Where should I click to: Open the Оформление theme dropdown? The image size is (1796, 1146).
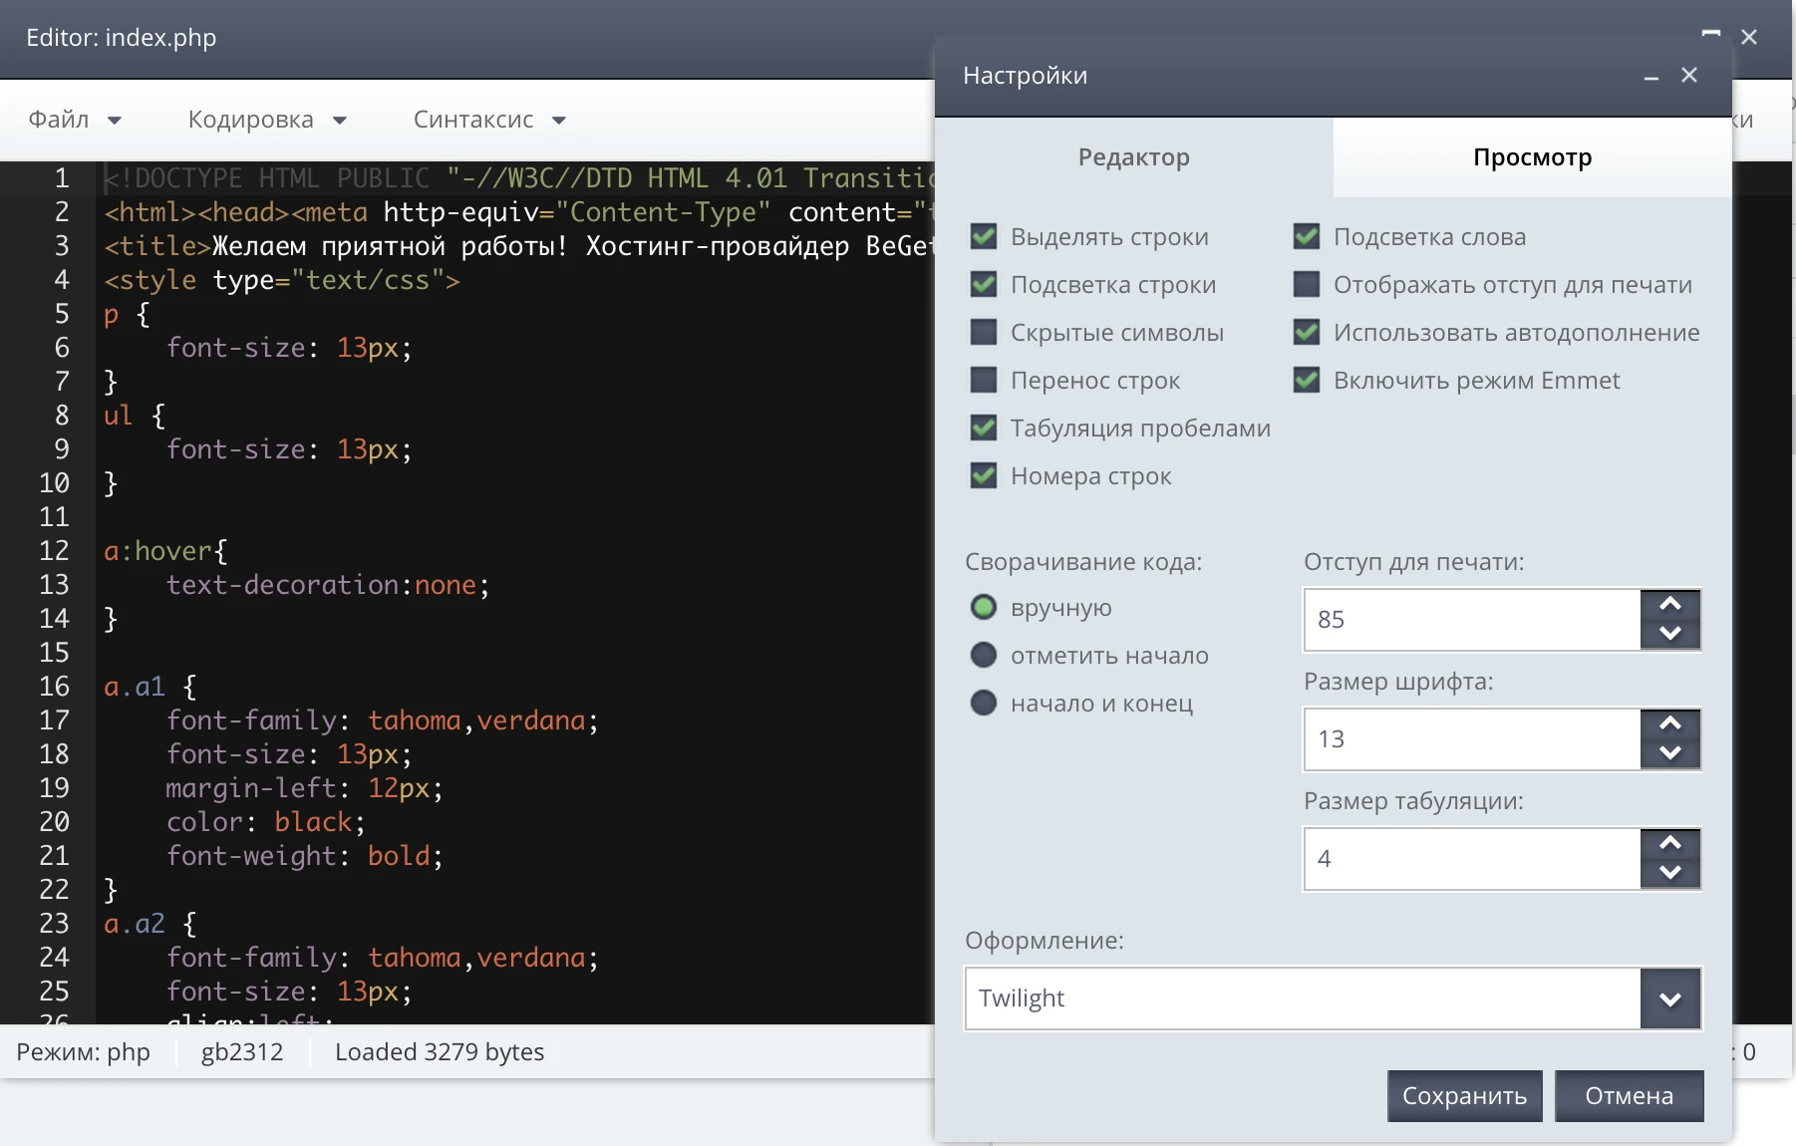click(x=1670, y=999)
